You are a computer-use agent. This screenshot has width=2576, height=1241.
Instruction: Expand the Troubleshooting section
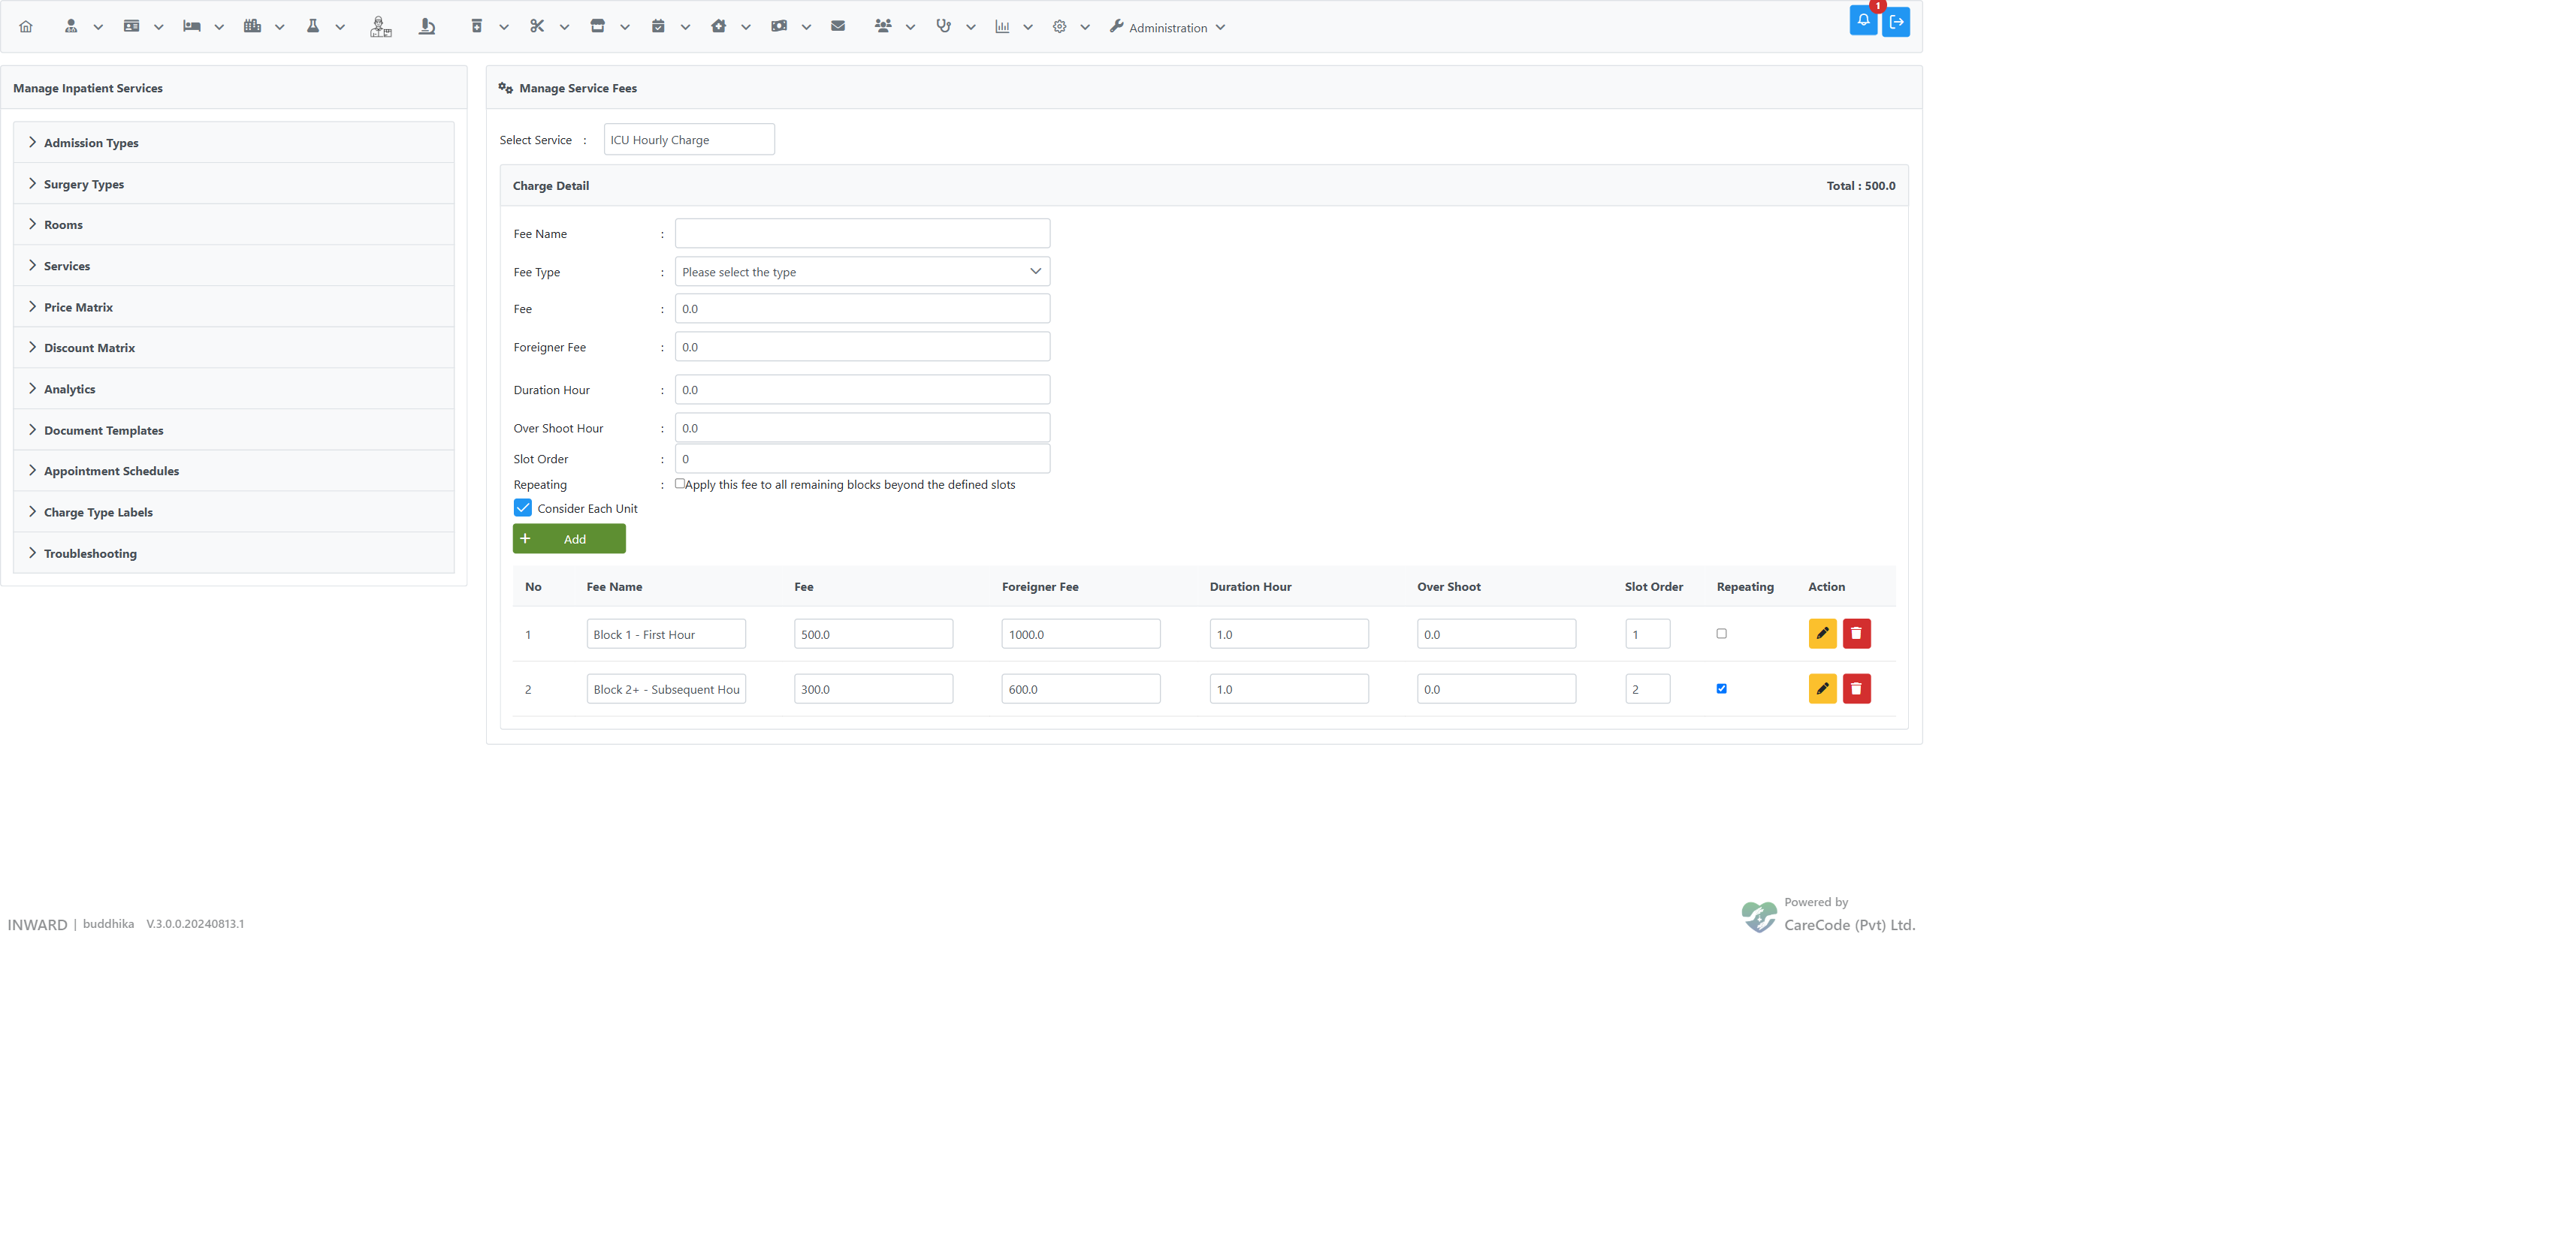pyautogui.click(x=234, y=553)
